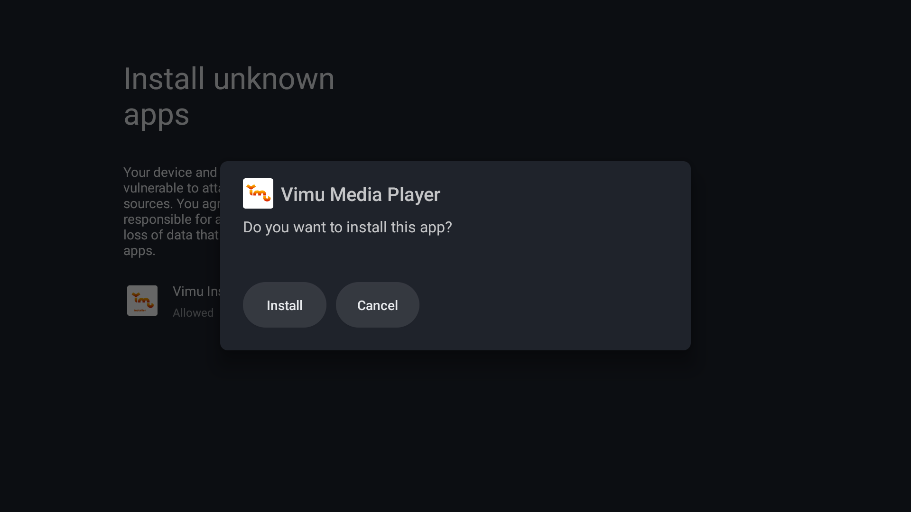Click the 'Vimu Media Player' dialog title text

point(361,194)
